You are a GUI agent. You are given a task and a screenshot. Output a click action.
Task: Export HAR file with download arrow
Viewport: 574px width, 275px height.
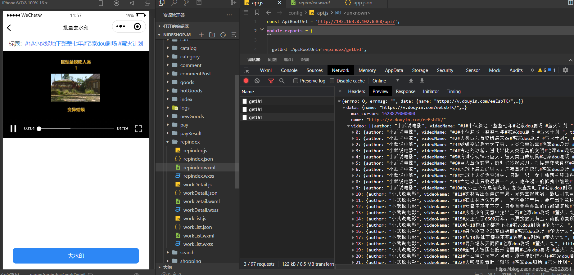pos(422,81)
